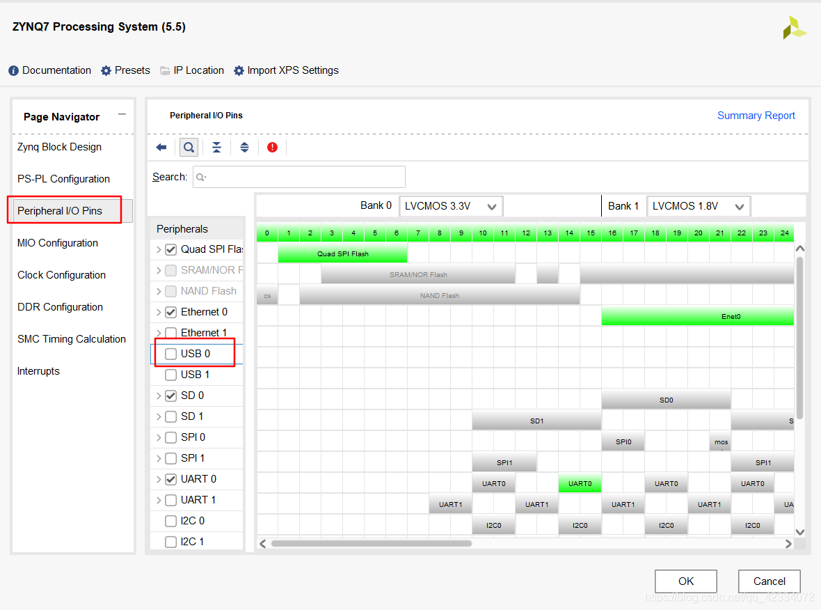
Task: Open Zynq Block Design page
Action: (x=59, y=147)
